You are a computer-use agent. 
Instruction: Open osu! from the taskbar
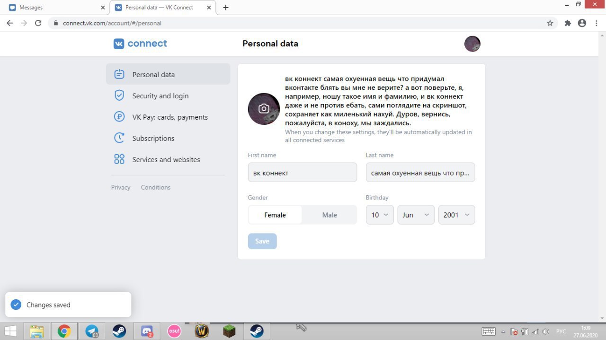[174, 331]
